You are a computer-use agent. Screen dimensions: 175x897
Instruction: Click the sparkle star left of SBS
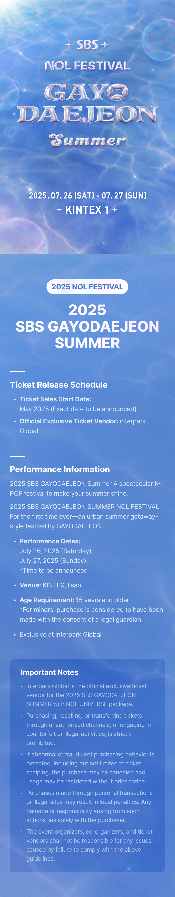click(69, 45)
